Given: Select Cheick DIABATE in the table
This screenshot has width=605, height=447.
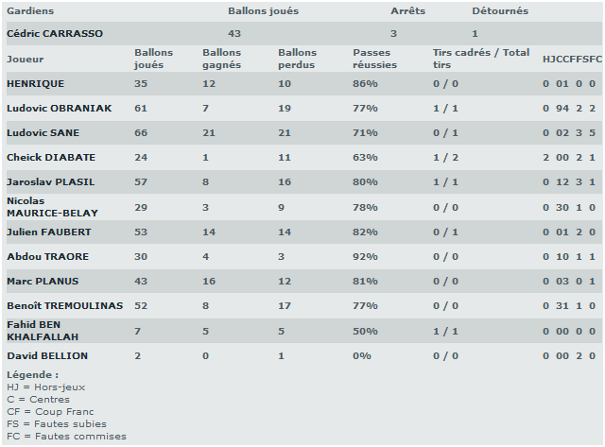Looking at the screenshot, I should coord(50,158).
